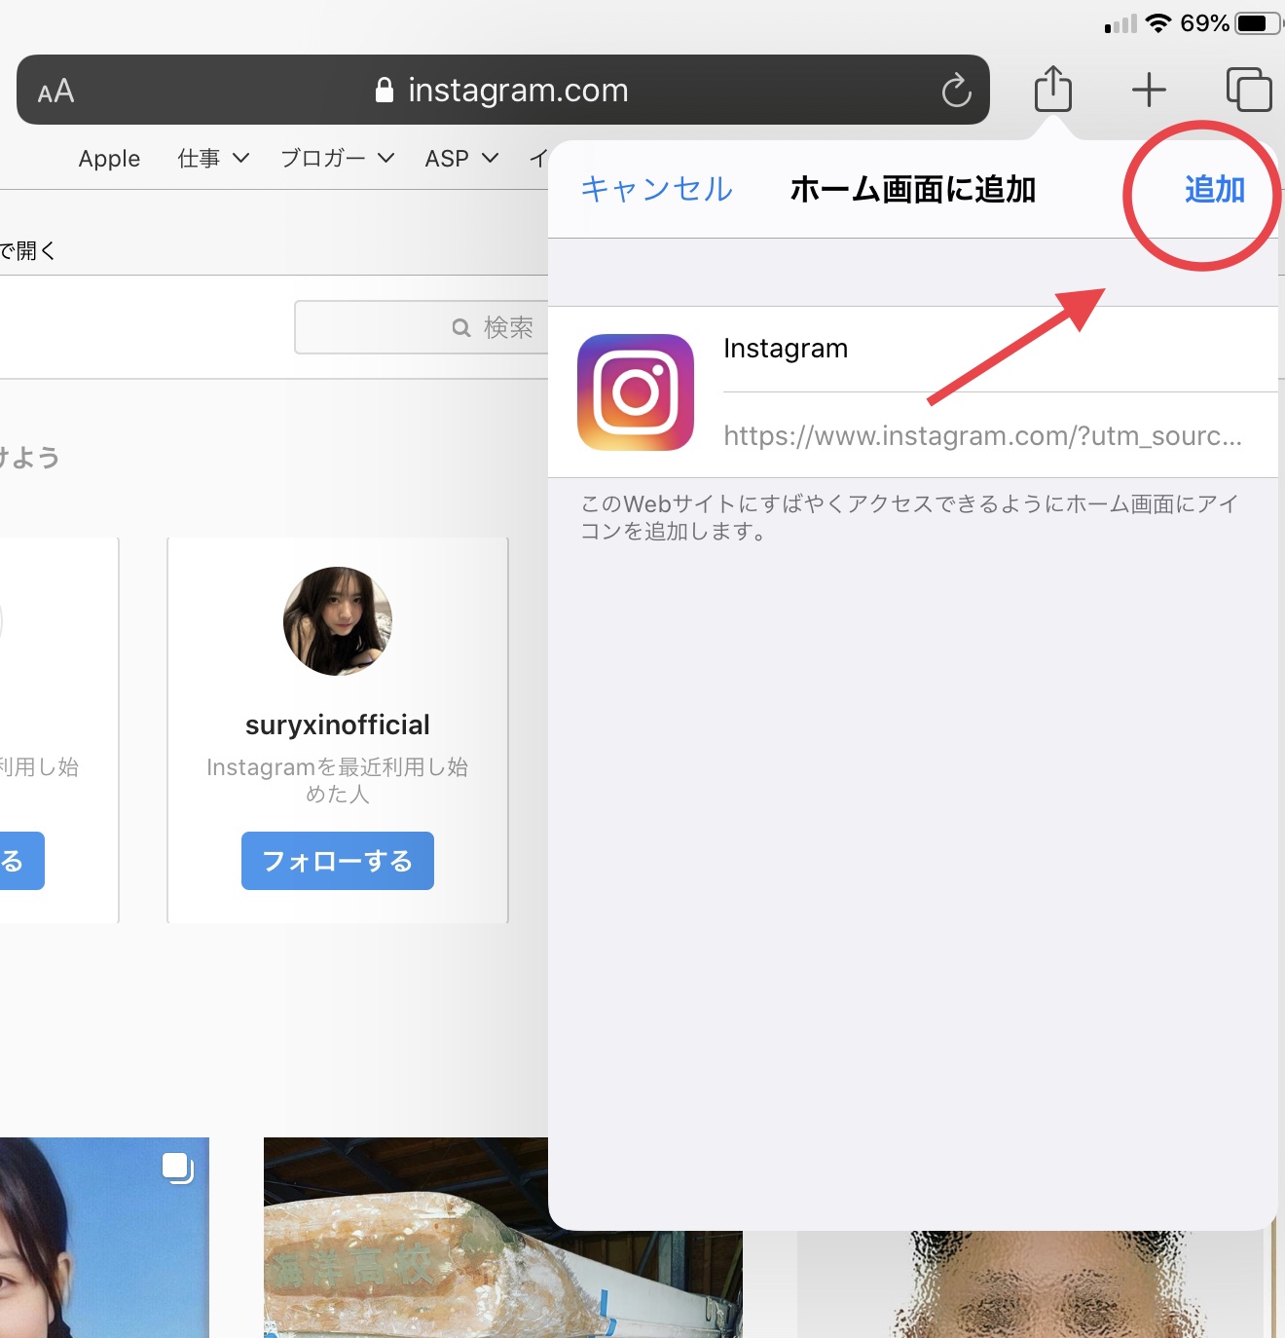This screenshot has height=1338, width=1285.
Task: Cancel adding to home screen
Action: [656, 189]
